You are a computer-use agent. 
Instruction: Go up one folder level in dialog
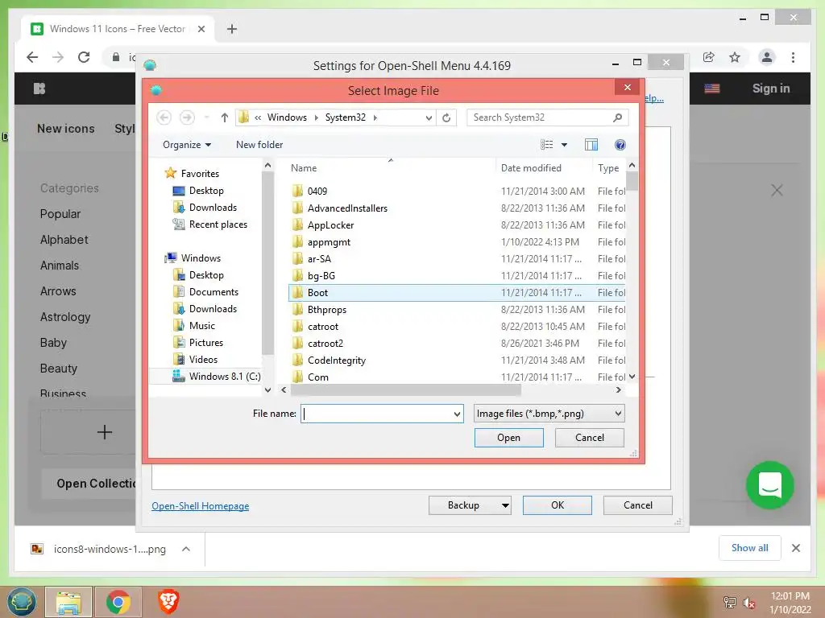click(225, 117)
